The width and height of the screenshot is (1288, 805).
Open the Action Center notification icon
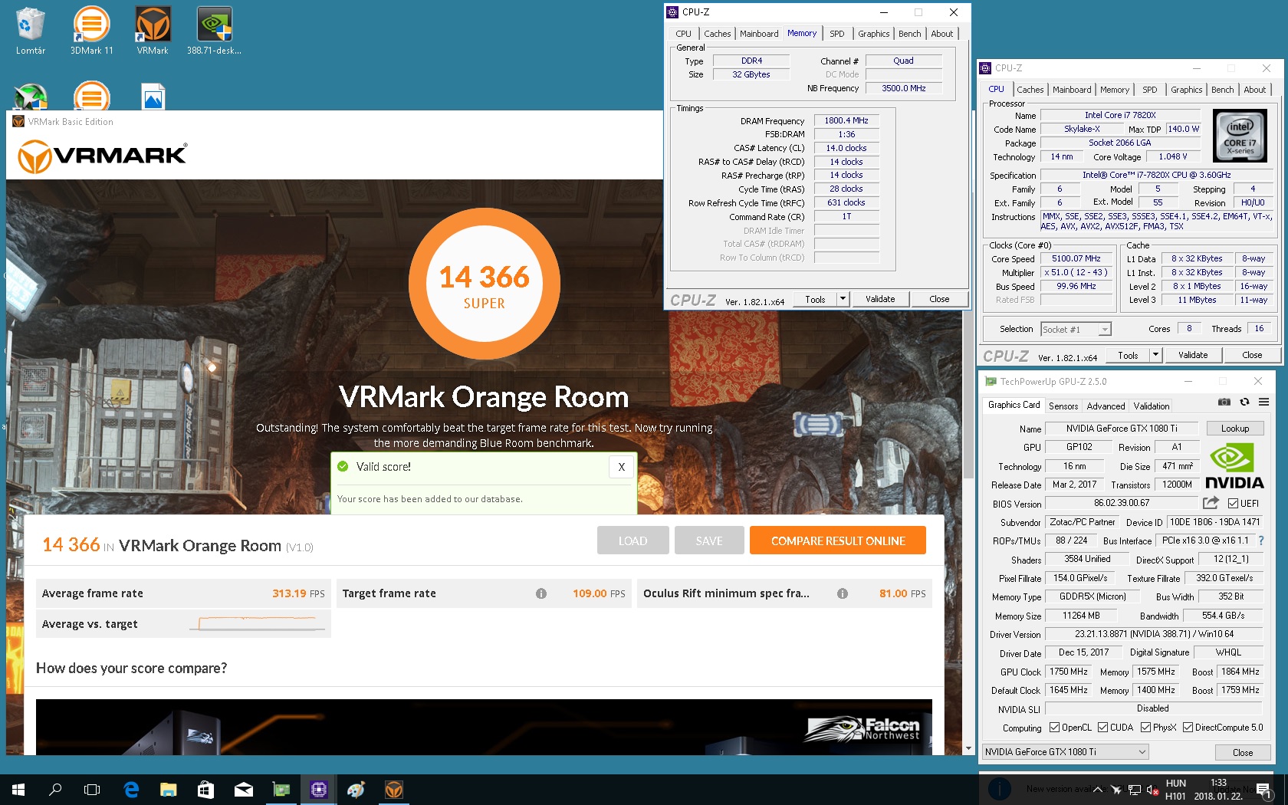pos(1263,790)
